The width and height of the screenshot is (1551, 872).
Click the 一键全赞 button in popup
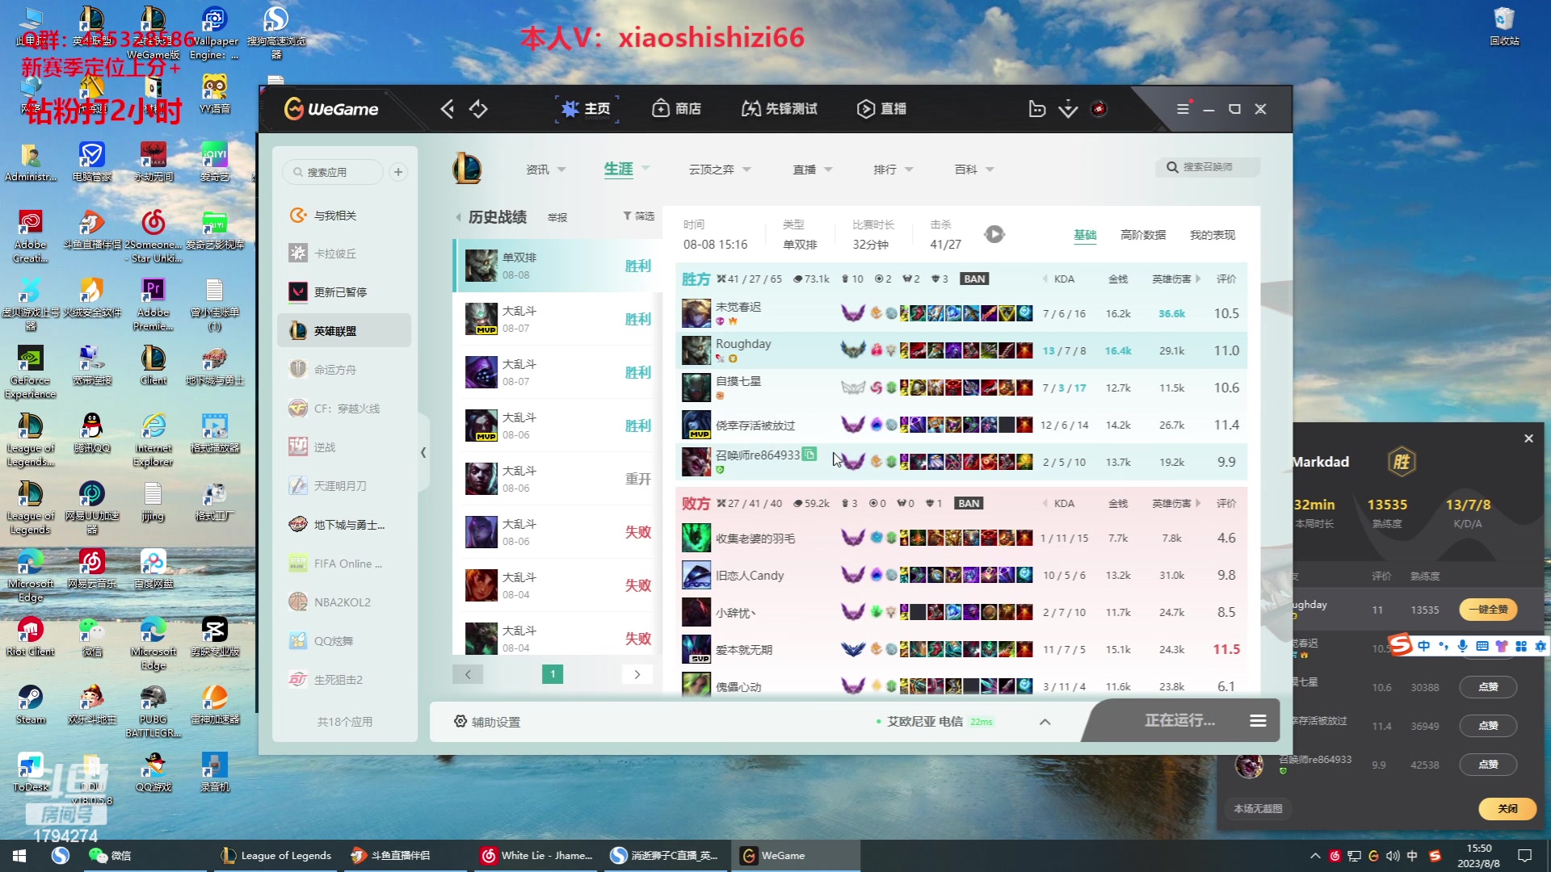(x=1488, y=610)
